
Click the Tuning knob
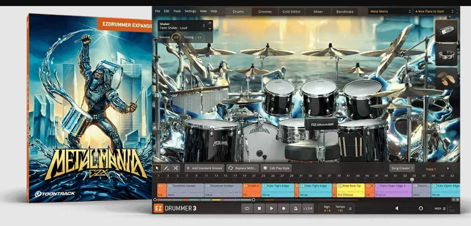199,37
